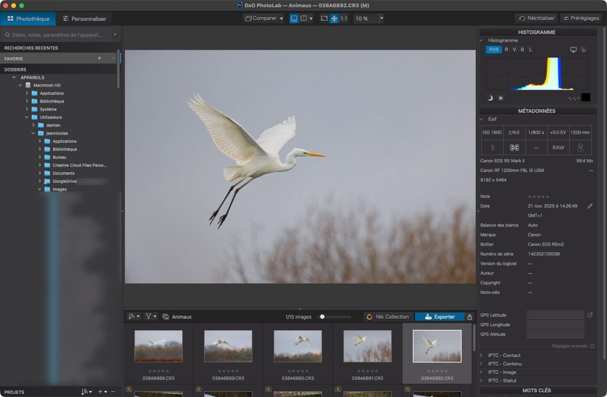
Task: Open the Photothèque tab
Action: pos(28,19)
